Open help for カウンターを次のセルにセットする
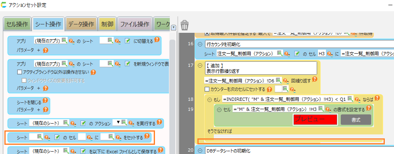Viewport: 394px width, 154px height. click(269, 89)
